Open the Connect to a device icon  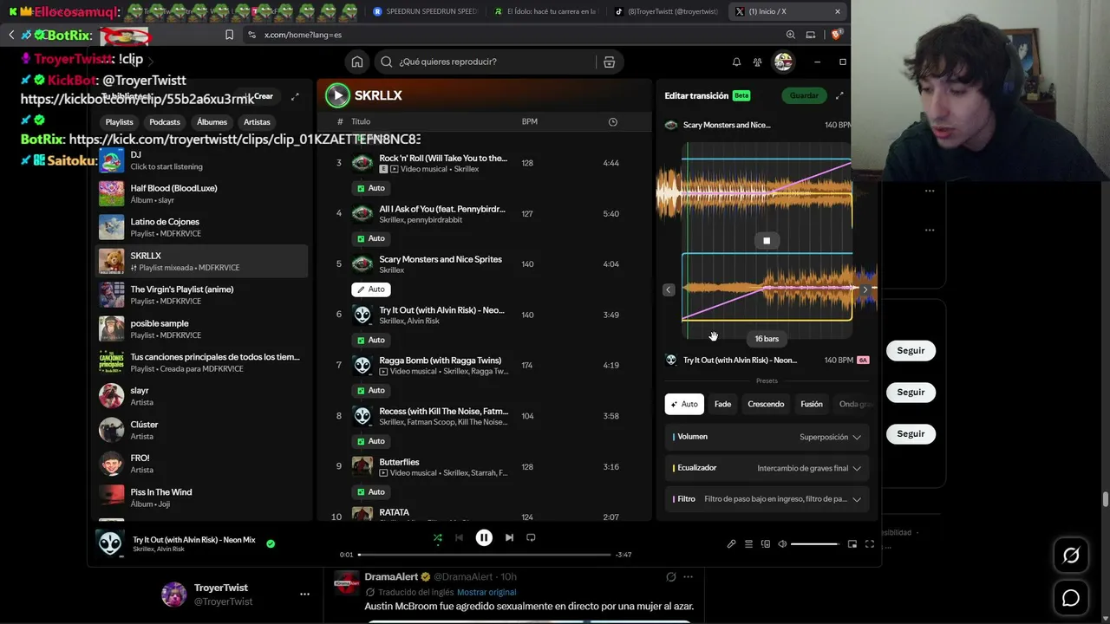tap(765, 544)
